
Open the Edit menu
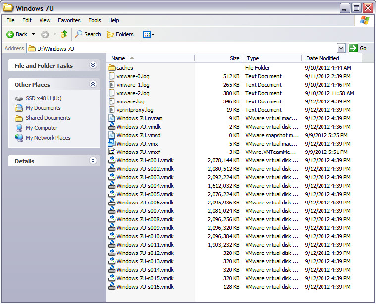coord(27,20)
